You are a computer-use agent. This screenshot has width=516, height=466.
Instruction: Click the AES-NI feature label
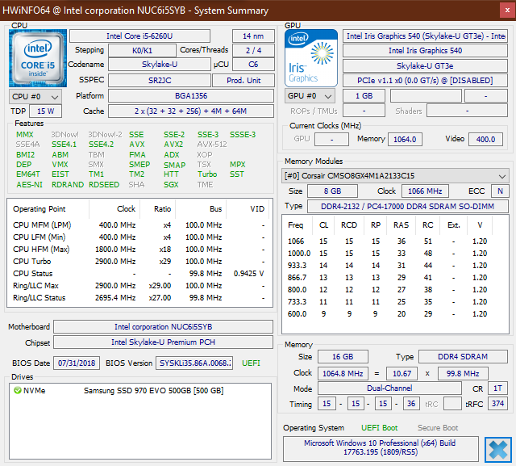click(29, 185)
